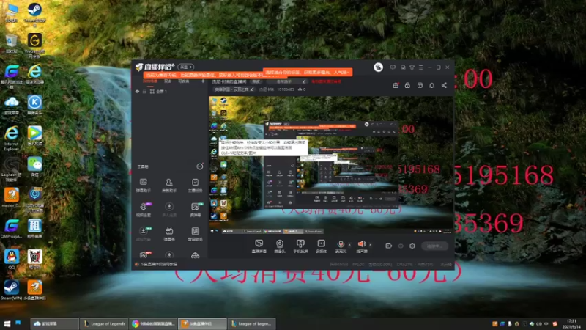The width and height of the screenshot is (586, 330).
Task: Open the 多人连麦 download tool
Action: tap(169, 210)
